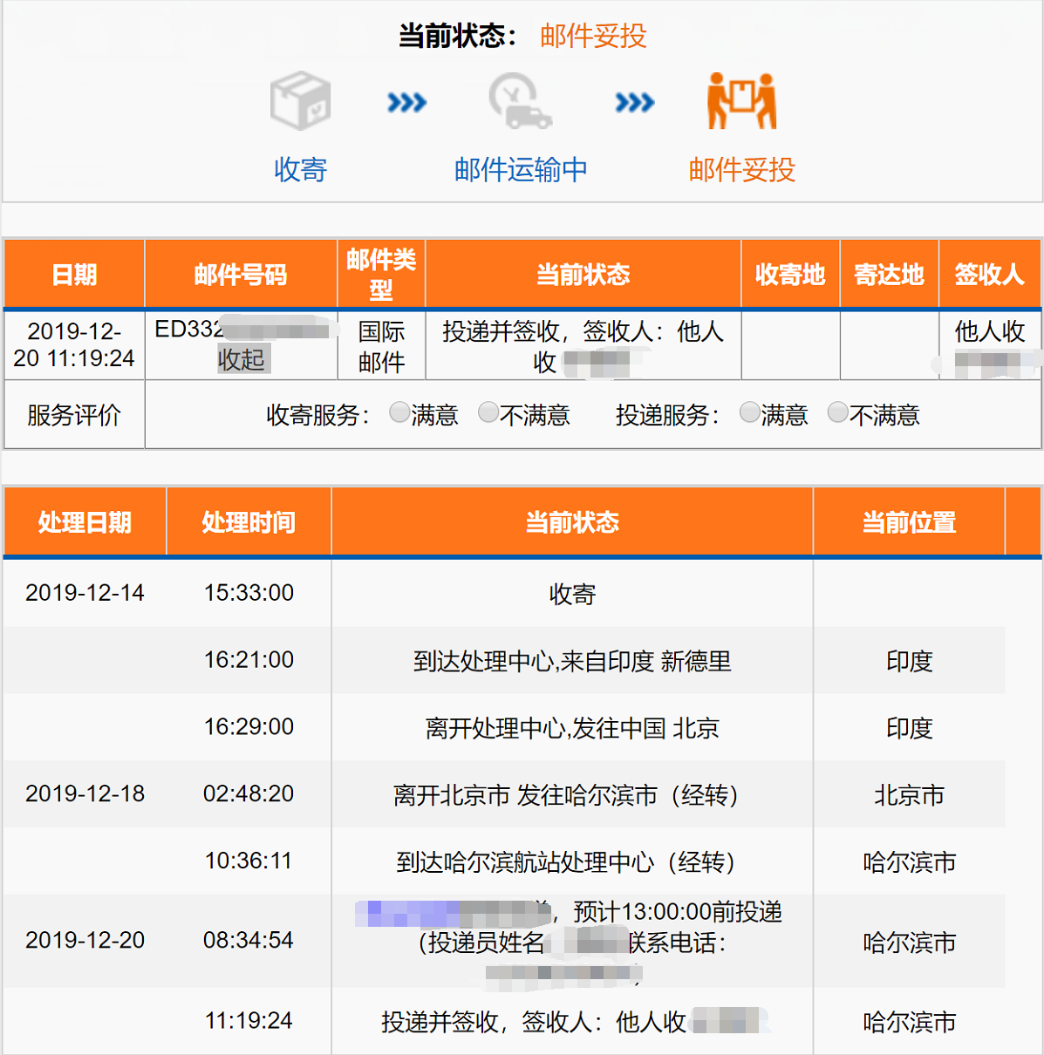Screen dimensions: 1044x1055
Task: Click the parcel between the two figures icon
Action: coord(740,94)
